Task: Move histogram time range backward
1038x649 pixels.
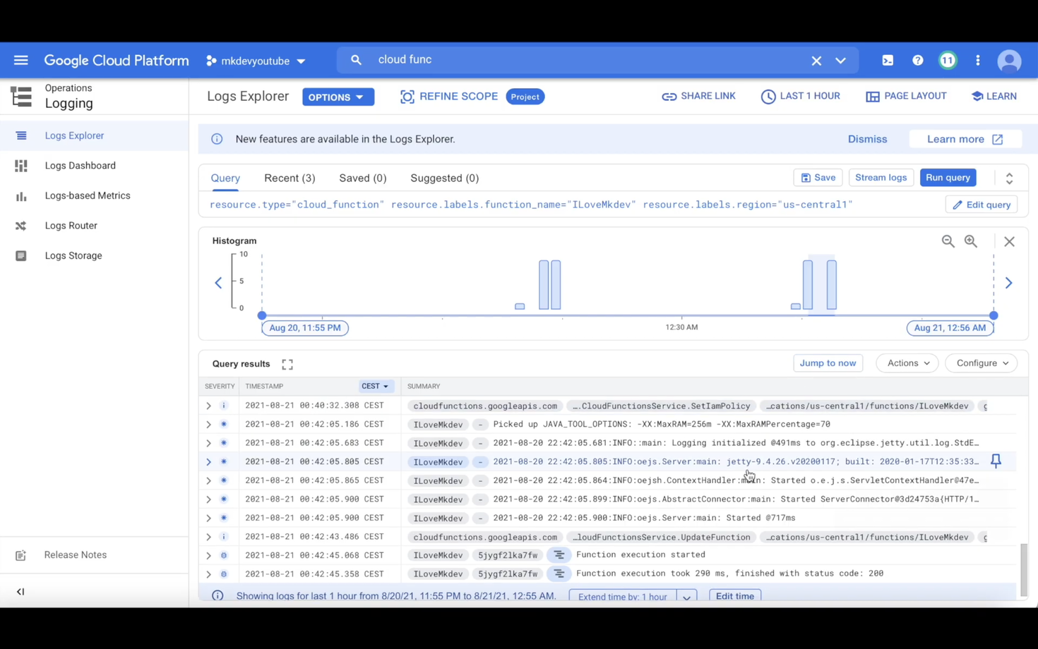Action: [x=218, y=283]
